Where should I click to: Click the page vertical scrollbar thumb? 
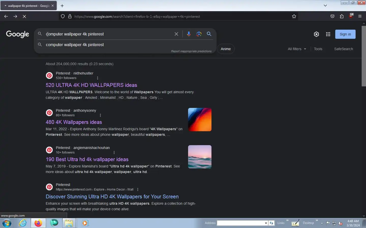pyautogui.click(x=364, y=56)
